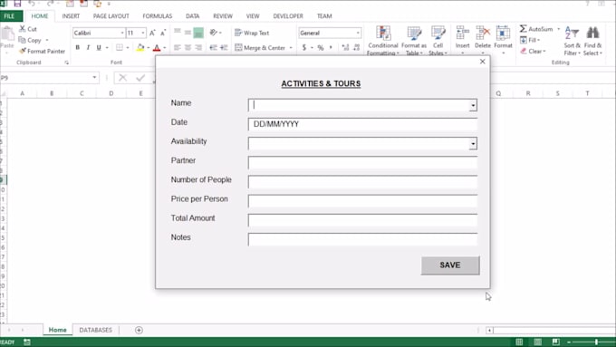616x347 pixels.
Task: Open the Clear eraser menu
Action: pos(533,51)
